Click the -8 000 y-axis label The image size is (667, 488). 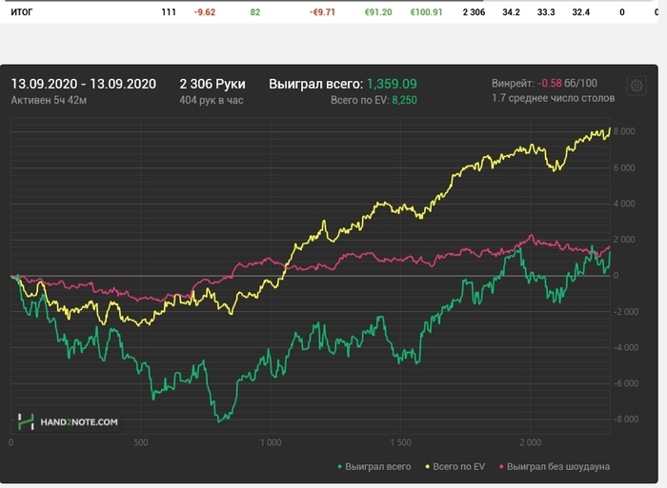pos(626,420)
